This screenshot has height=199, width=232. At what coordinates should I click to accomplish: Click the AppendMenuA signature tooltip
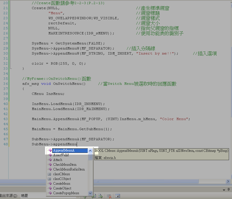161,151
